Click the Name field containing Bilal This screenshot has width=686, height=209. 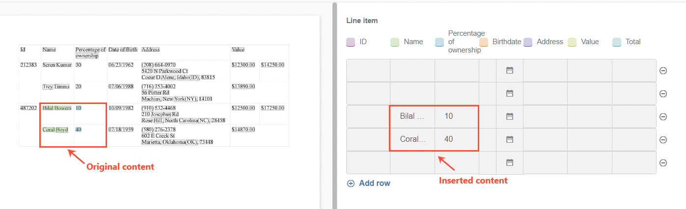coord(412,116)
